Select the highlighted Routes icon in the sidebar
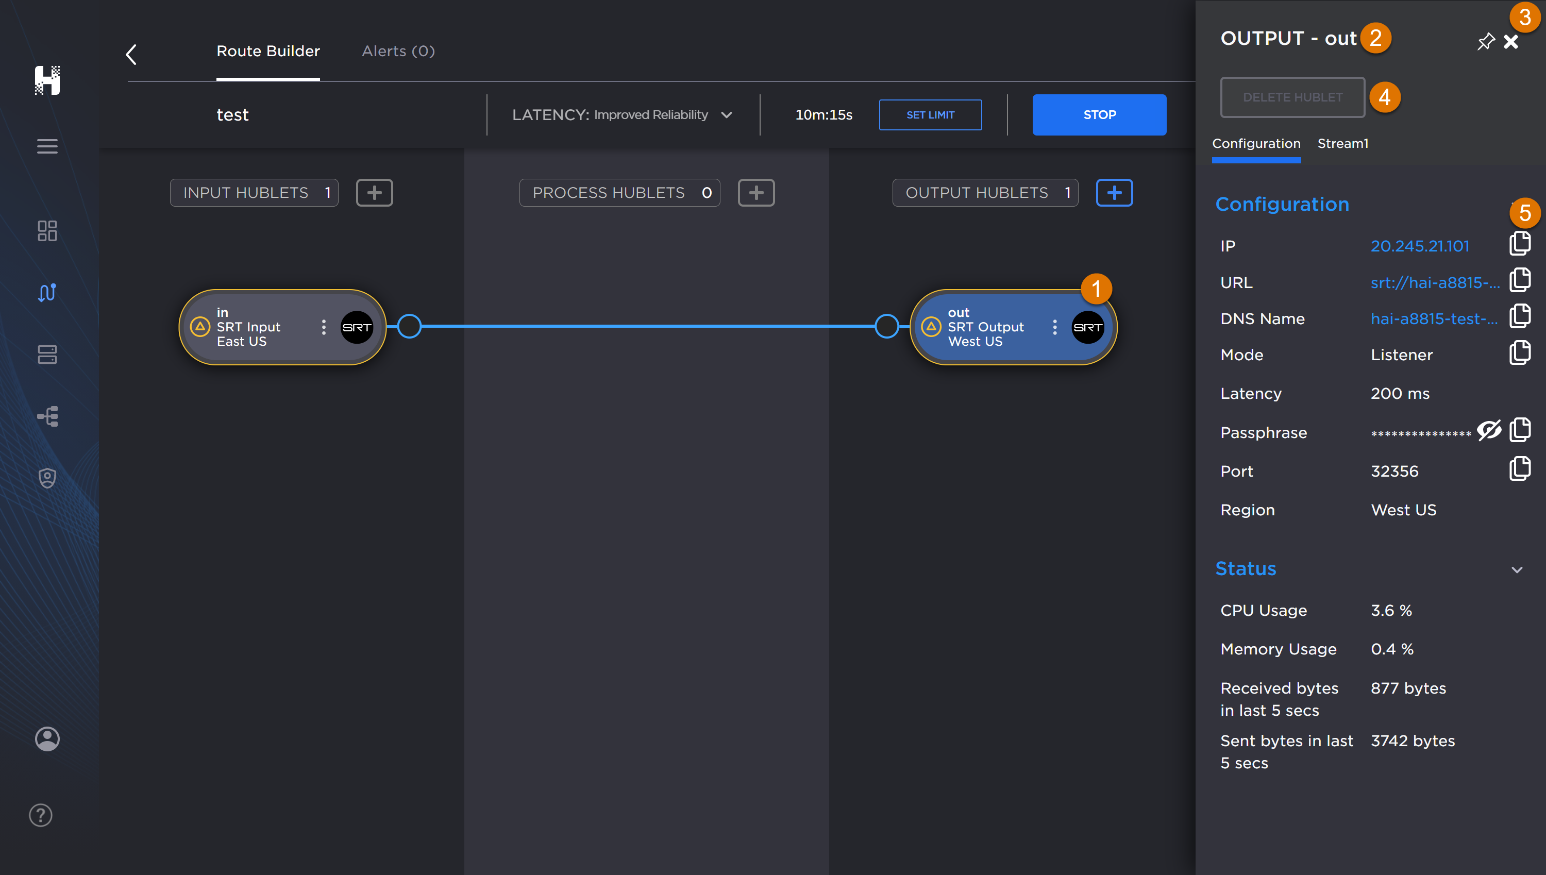This screenshot has height=875, width=1546. coord(47,293)
